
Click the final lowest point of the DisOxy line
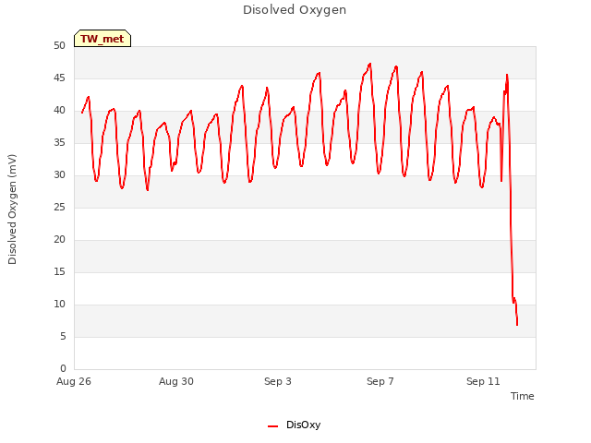pos(517,325)
